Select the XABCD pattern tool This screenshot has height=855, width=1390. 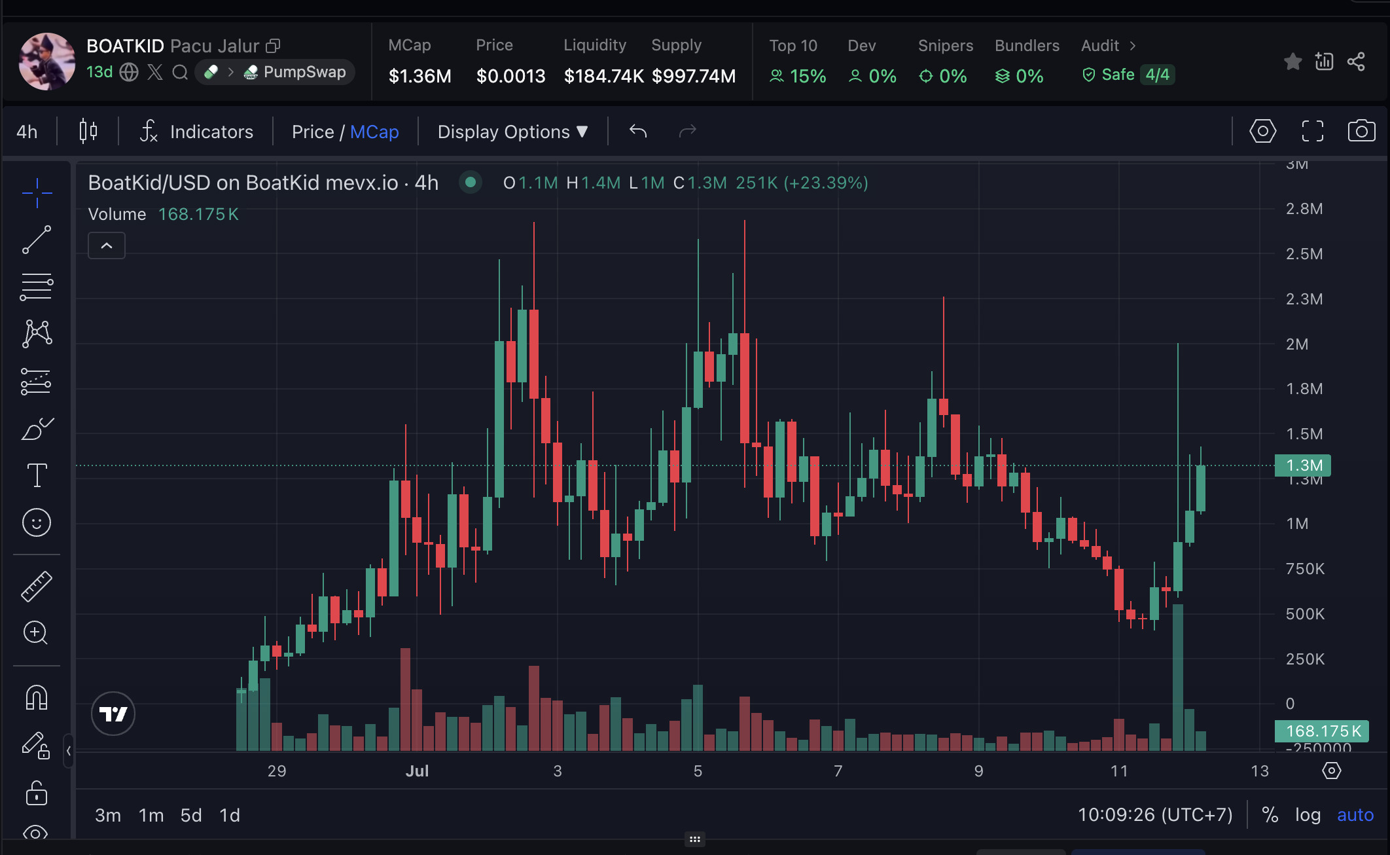[x=37, y=334]
